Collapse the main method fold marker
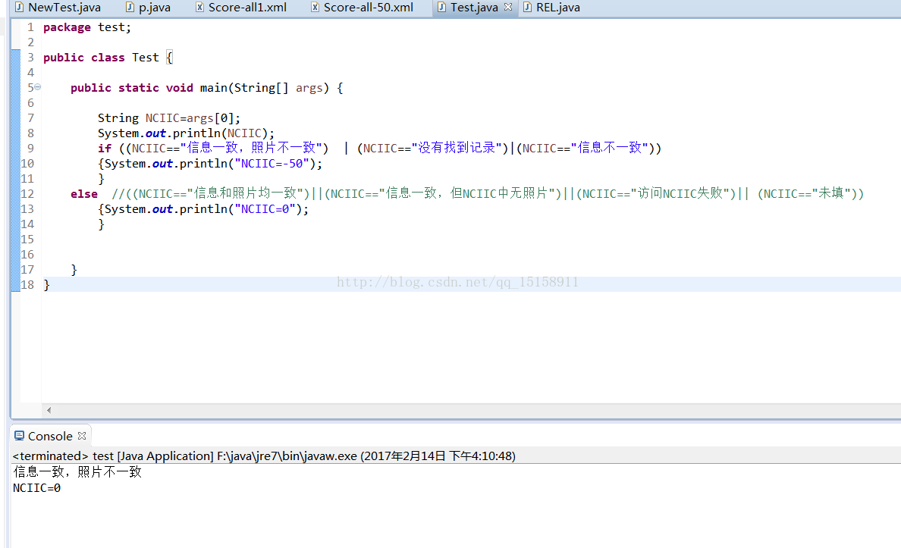901x548 pixels. coord(38,87)
